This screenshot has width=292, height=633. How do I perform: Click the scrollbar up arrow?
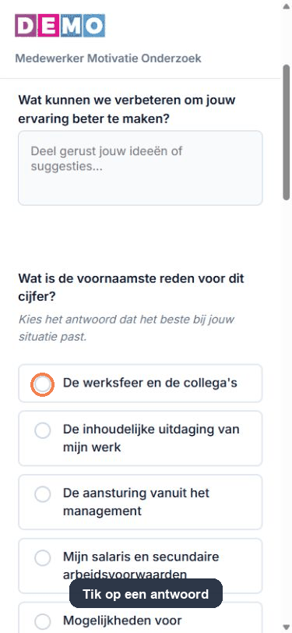pyautogui.click(x=287, y=5)
